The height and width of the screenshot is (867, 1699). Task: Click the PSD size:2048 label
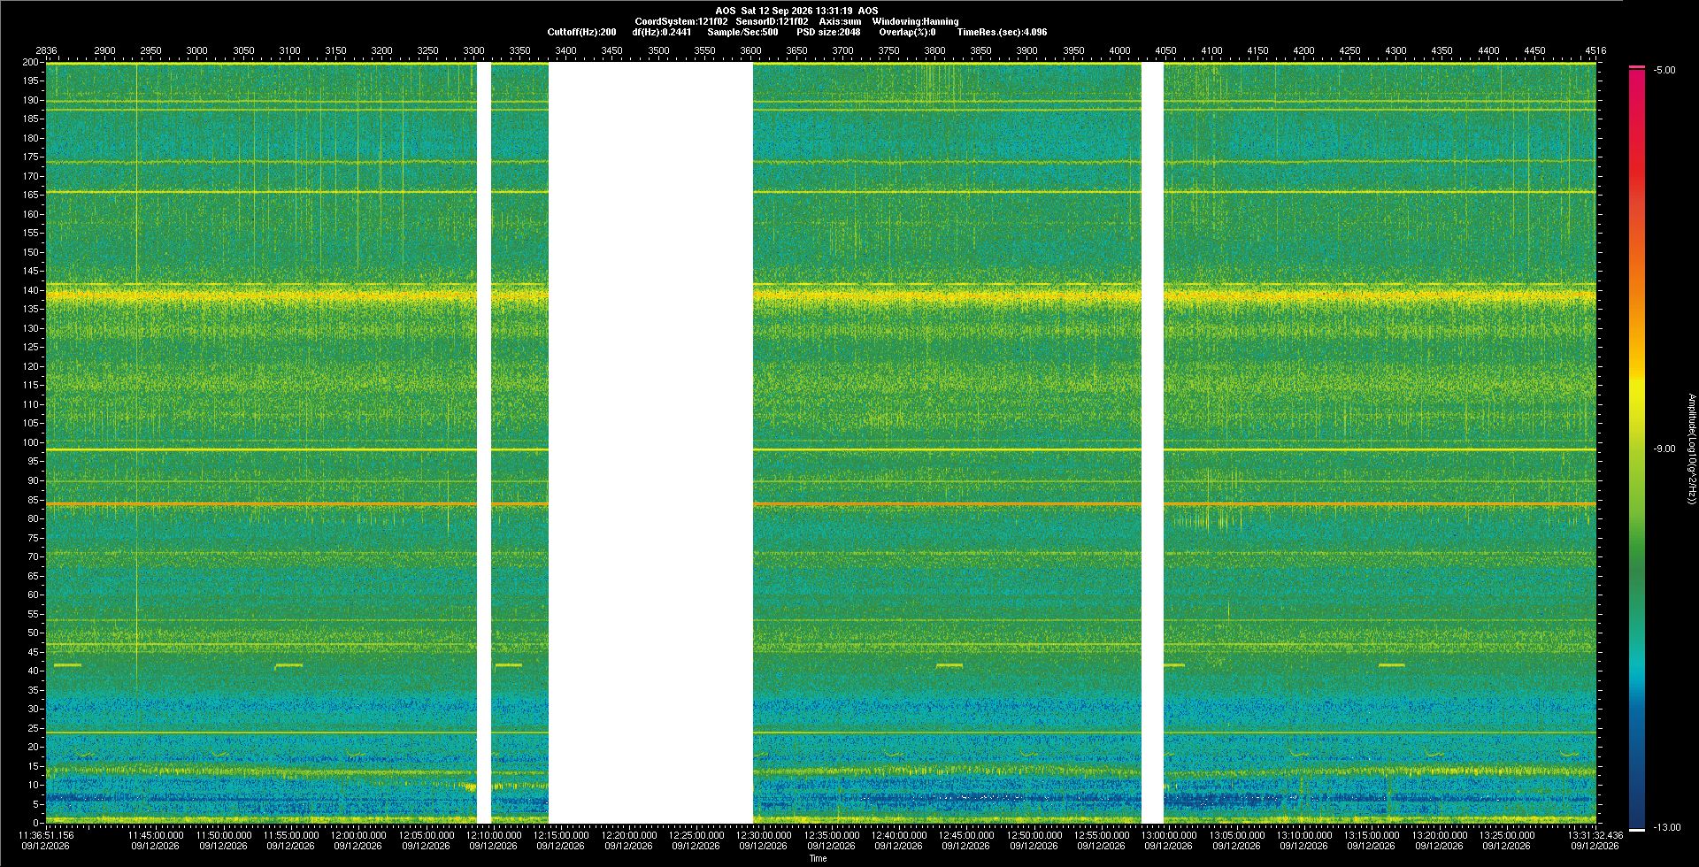pyautogui.click(x=828, y=32)
